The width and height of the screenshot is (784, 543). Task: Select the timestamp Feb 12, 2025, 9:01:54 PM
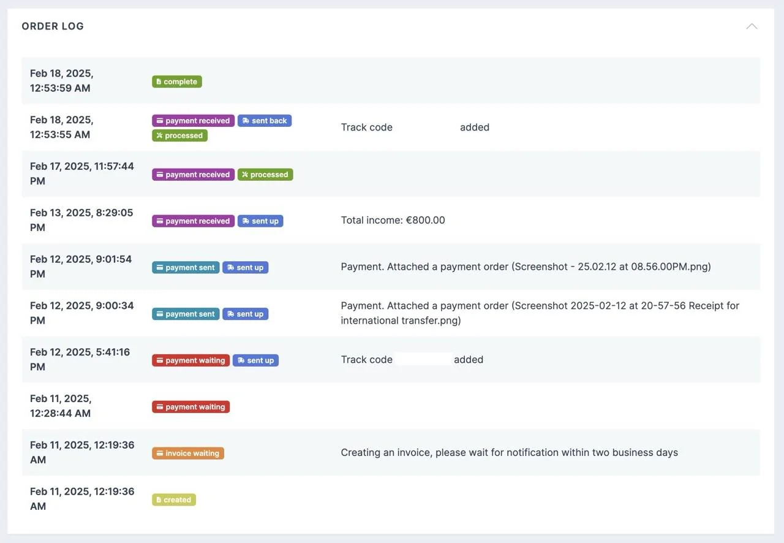(x=81, y=267)
